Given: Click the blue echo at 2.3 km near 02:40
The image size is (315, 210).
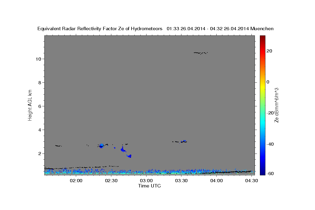Looking at the screenshot, I should click(x=123, y=150).
